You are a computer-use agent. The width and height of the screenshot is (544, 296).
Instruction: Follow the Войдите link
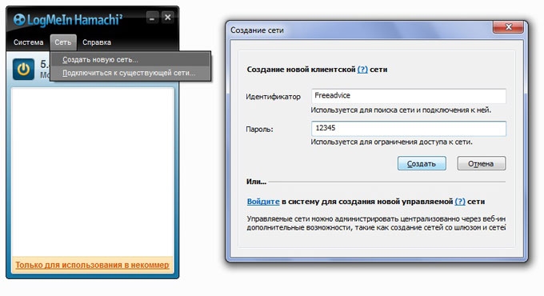point(263,202)
